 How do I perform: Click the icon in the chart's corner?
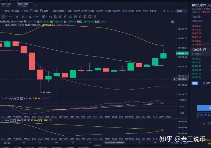(x=173, y=22)
